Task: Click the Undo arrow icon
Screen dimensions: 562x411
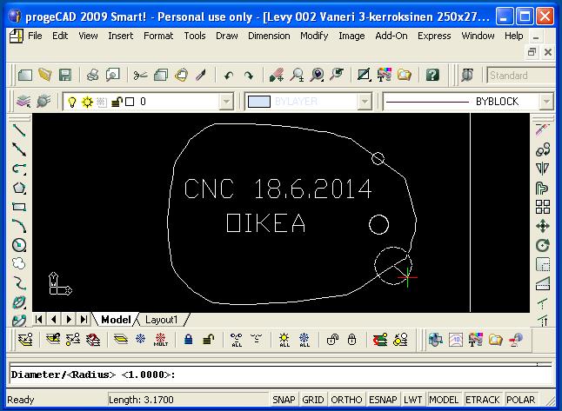Action: pyautogui.click(x=230, y=76)
